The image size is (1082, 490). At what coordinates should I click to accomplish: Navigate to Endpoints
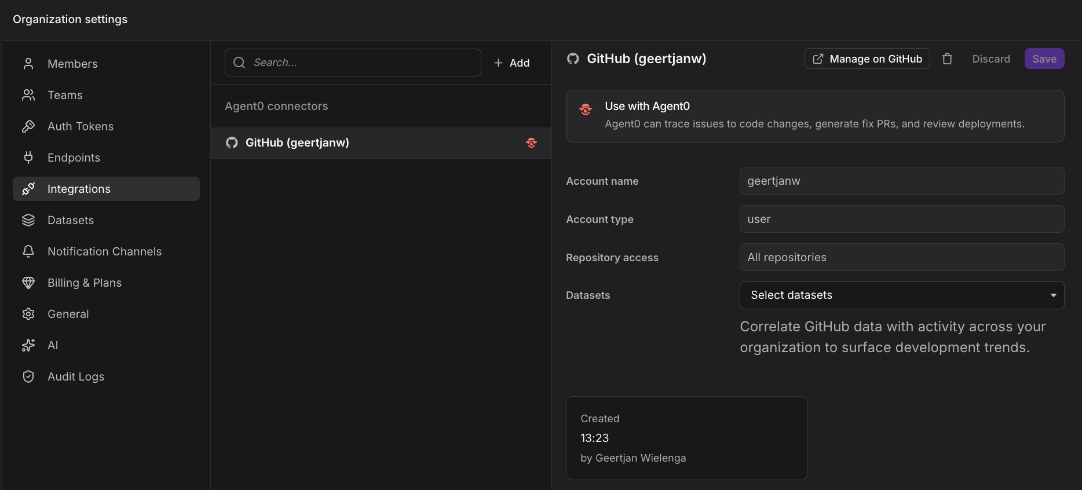(x=106, y=158)
